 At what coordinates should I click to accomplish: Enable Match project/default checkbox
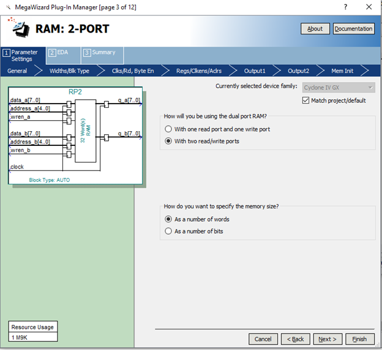306,101
